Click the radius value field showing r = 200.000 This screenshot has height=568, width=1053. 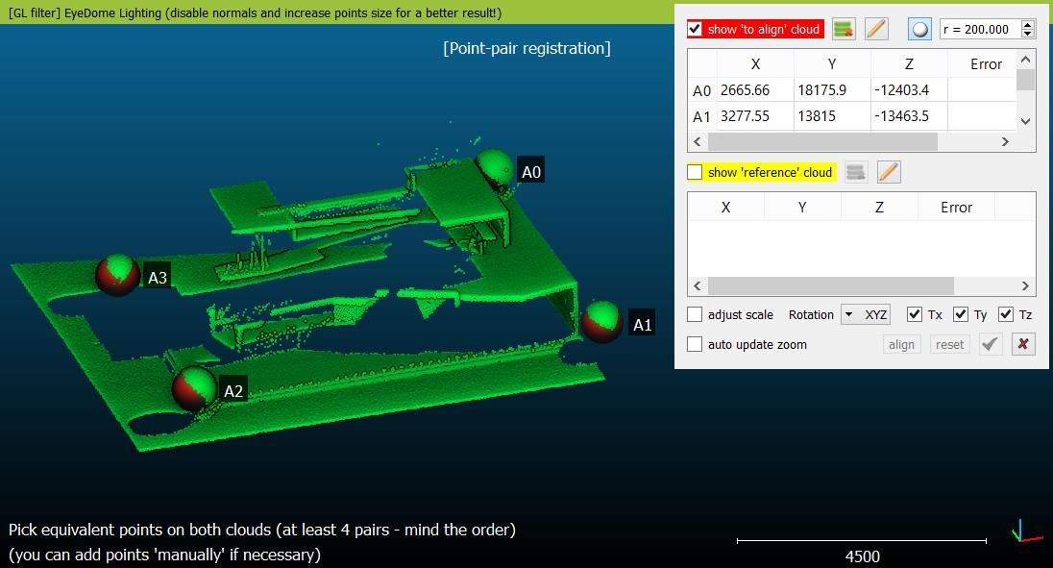coord(980,29)
